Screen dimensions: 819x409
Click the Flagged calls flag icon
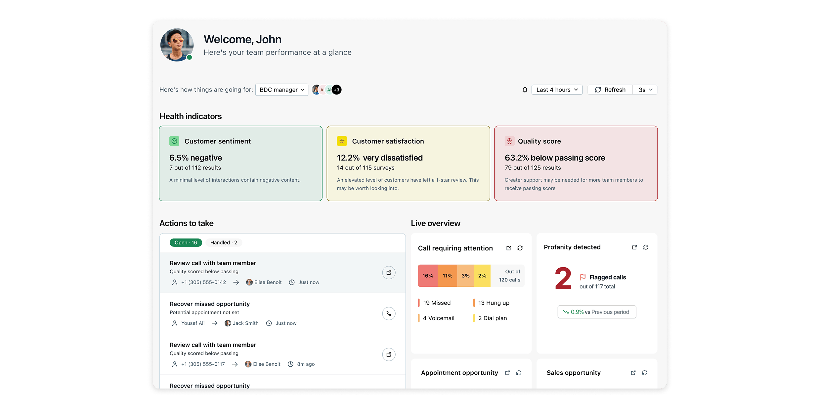coord(583,277)
